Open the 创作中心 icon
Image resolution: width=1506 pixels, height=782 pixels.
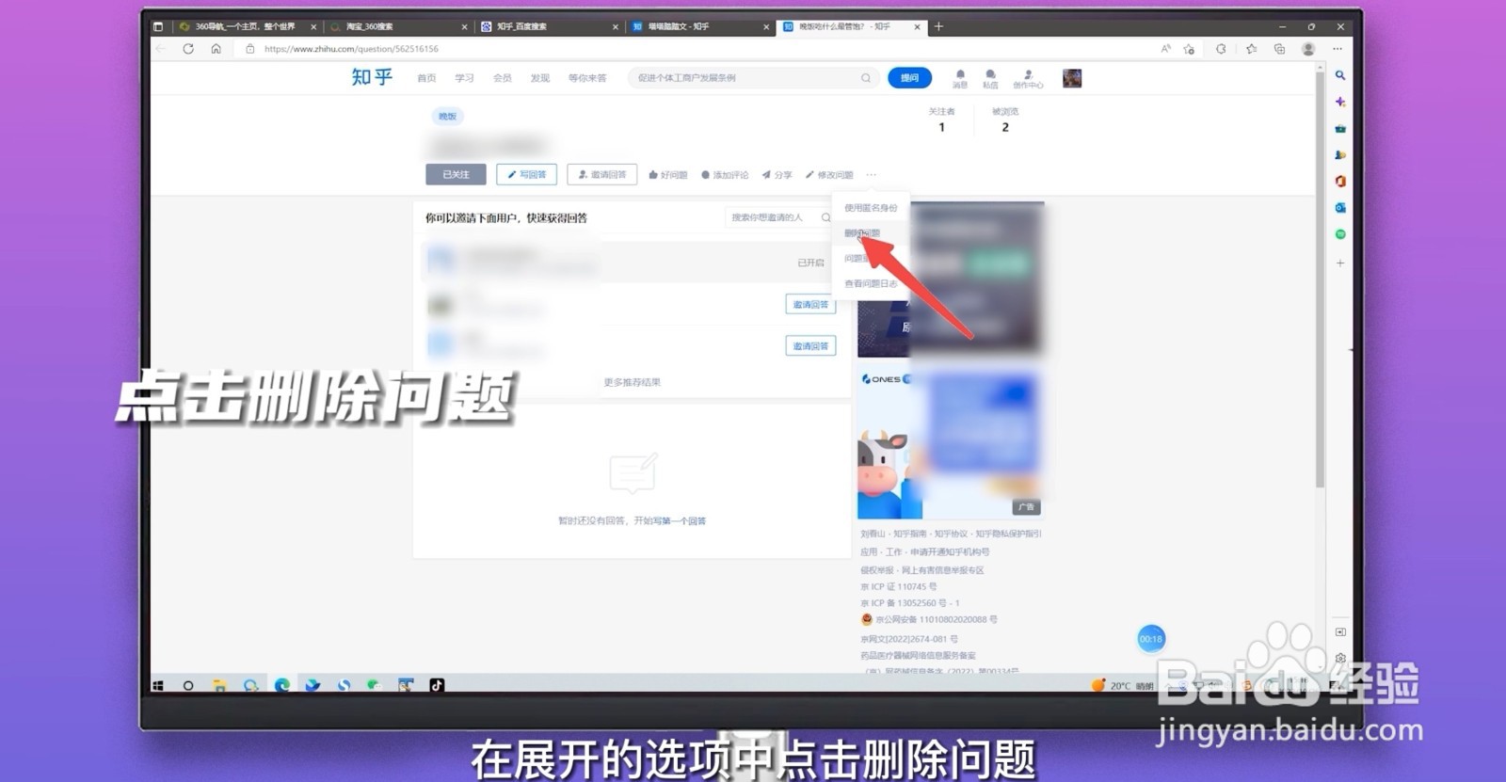[x=1028, y=78]
